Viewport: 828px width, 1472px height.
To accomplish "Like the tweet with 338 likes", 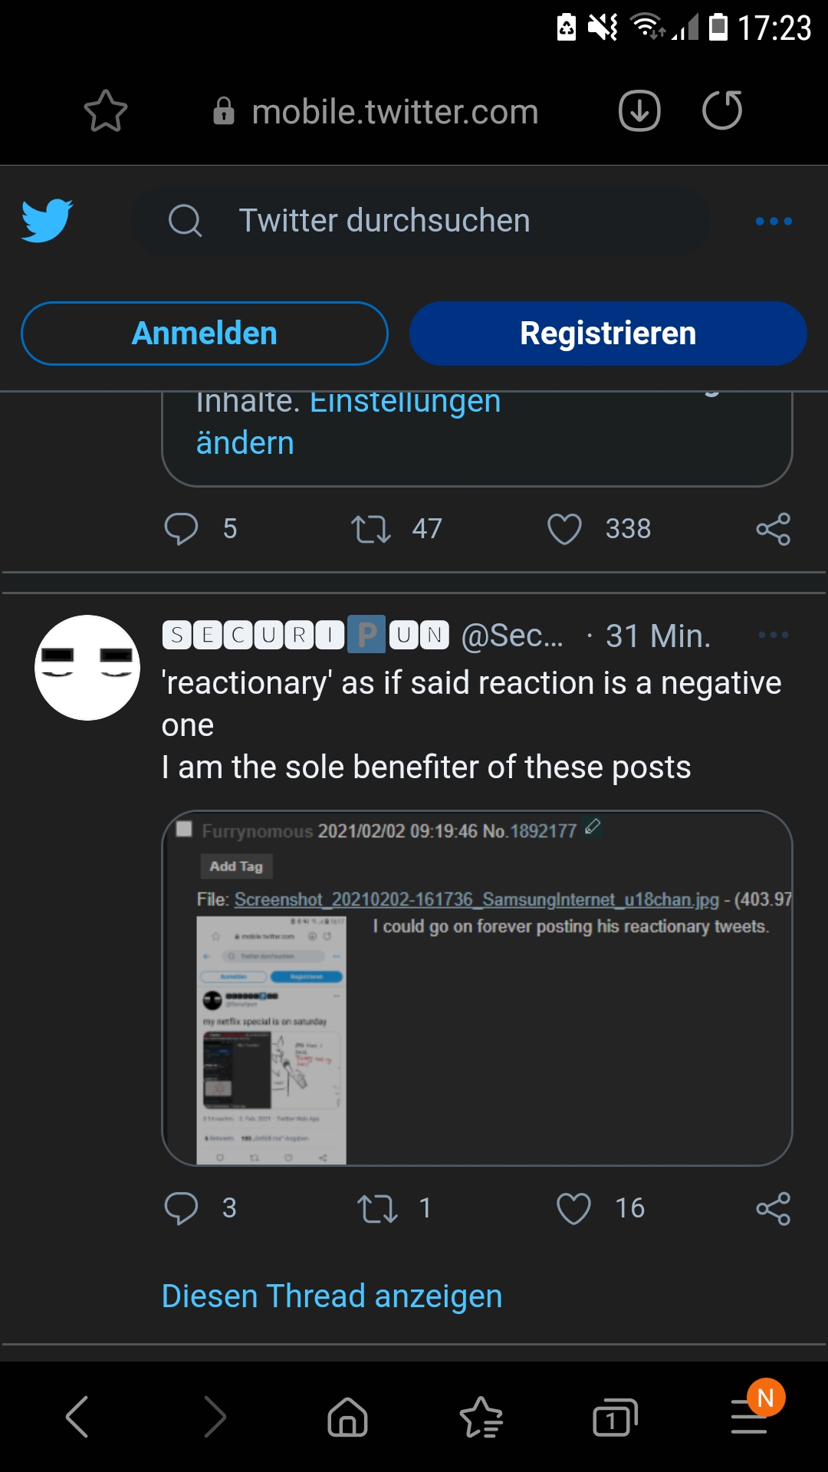I will [x=564, y=529].
